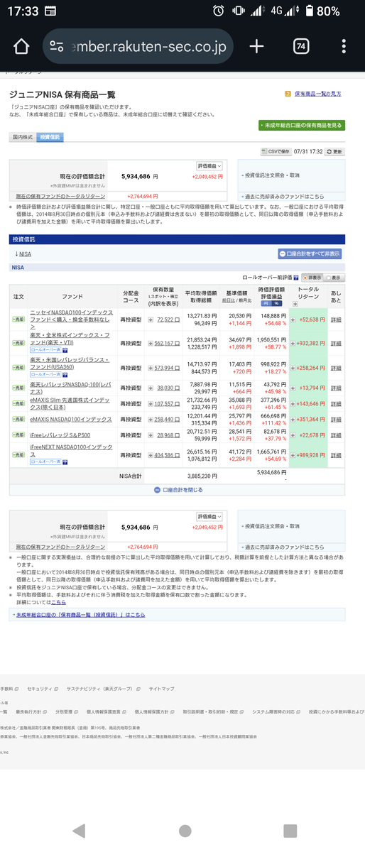The image size is (365, 852).
Task: Open upper 過去に売却済みのファンドはこちら link
Action: 284,196
